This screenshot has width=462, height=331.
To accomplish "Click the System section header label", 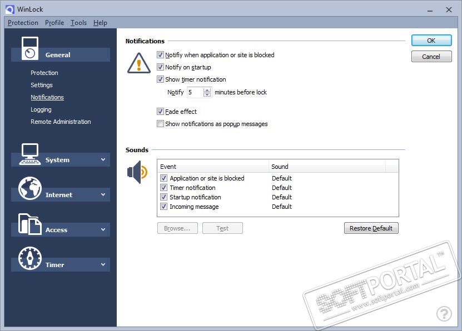I will [57, 160].
